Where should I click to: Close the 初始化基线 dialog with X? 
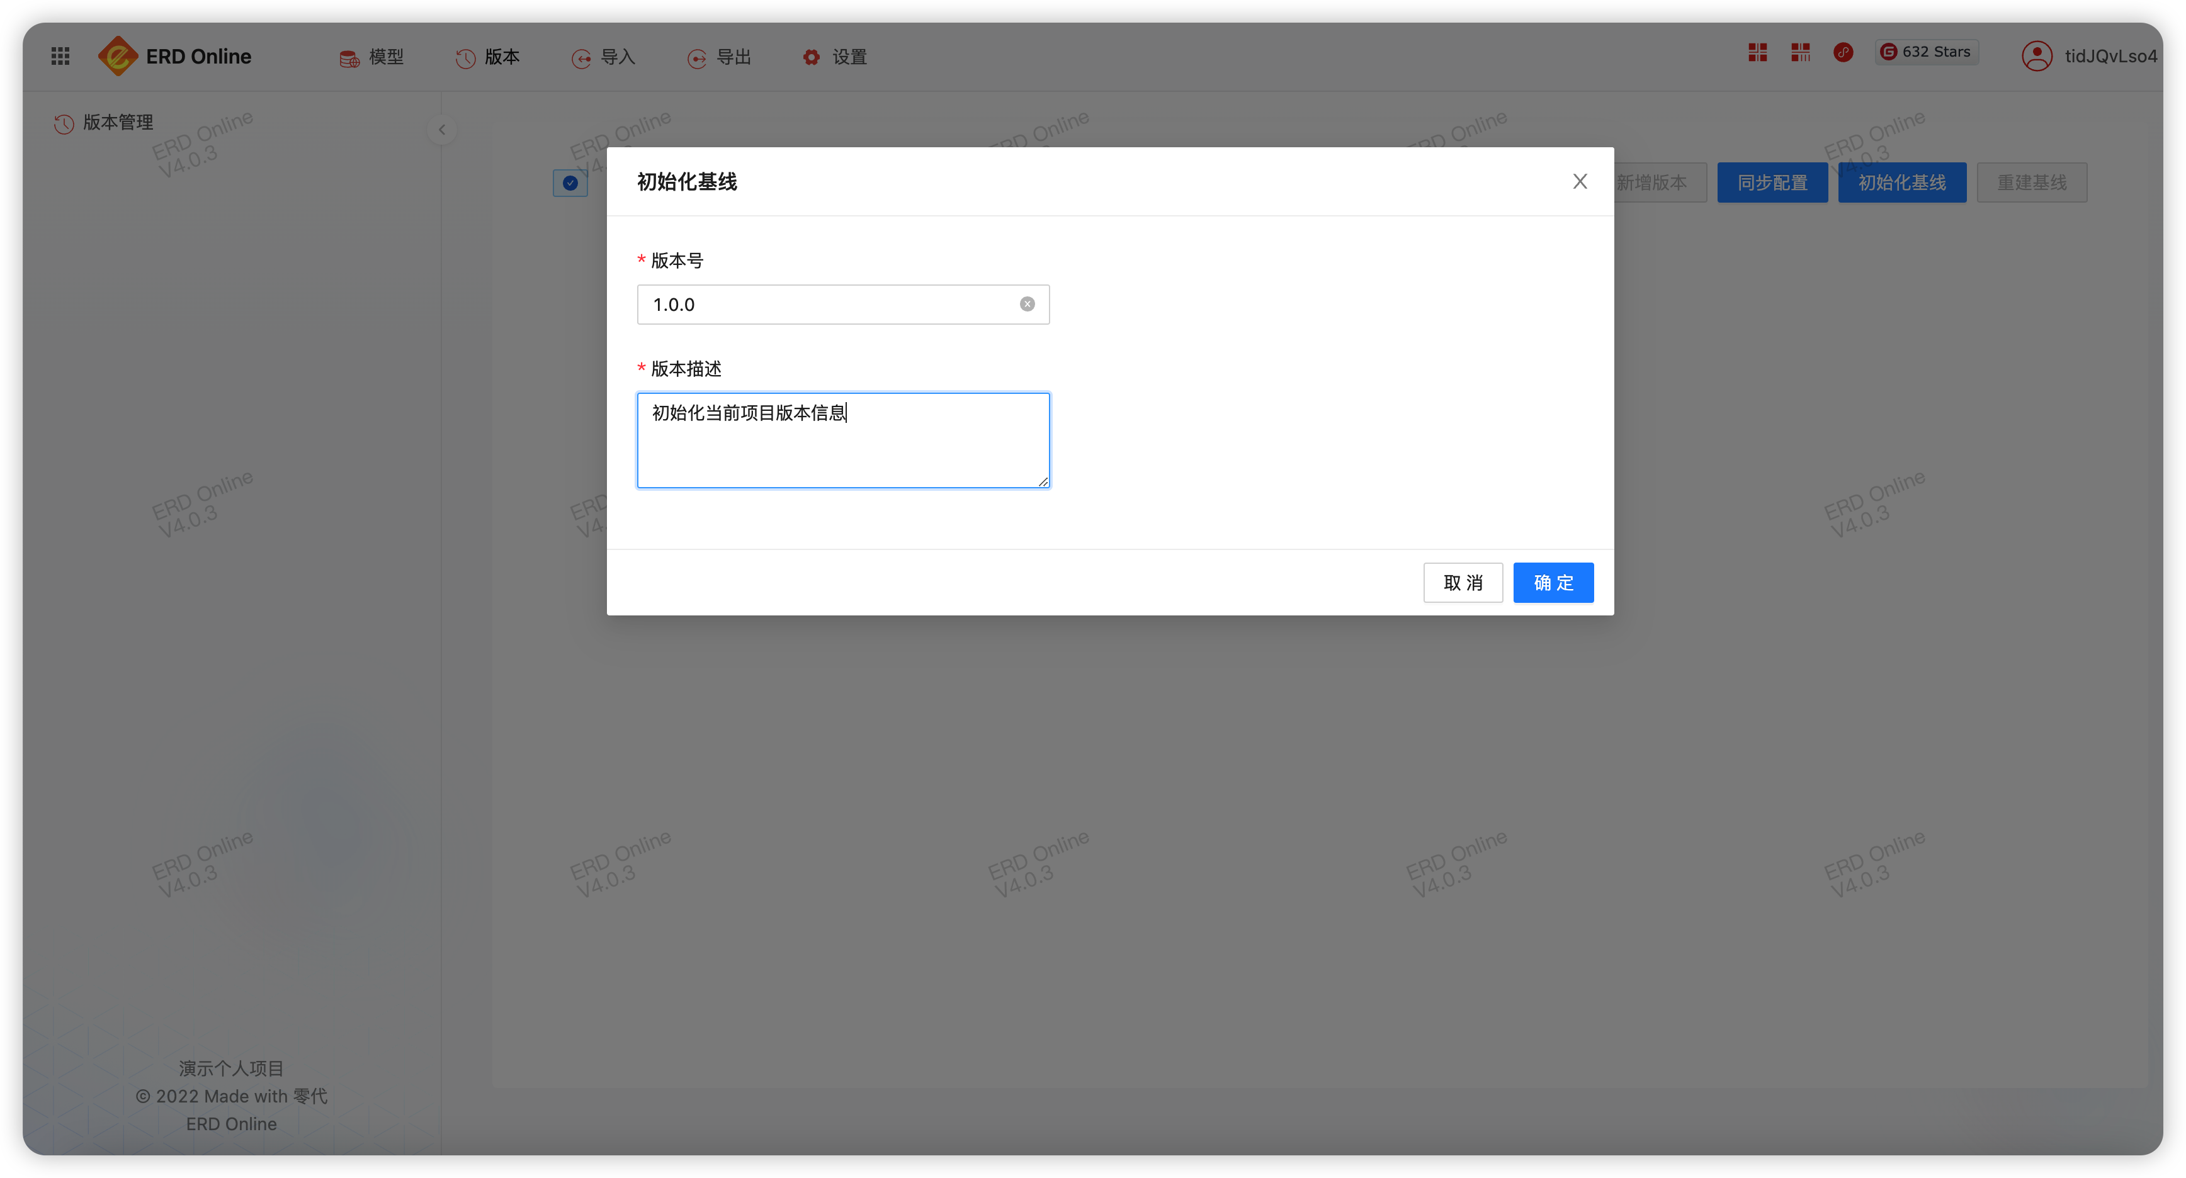click(1580, 181)
